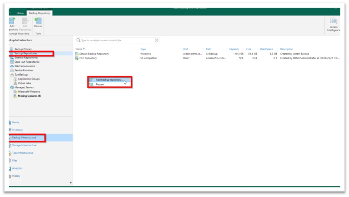Open the Storage Infrastructure view

point(24,145)
